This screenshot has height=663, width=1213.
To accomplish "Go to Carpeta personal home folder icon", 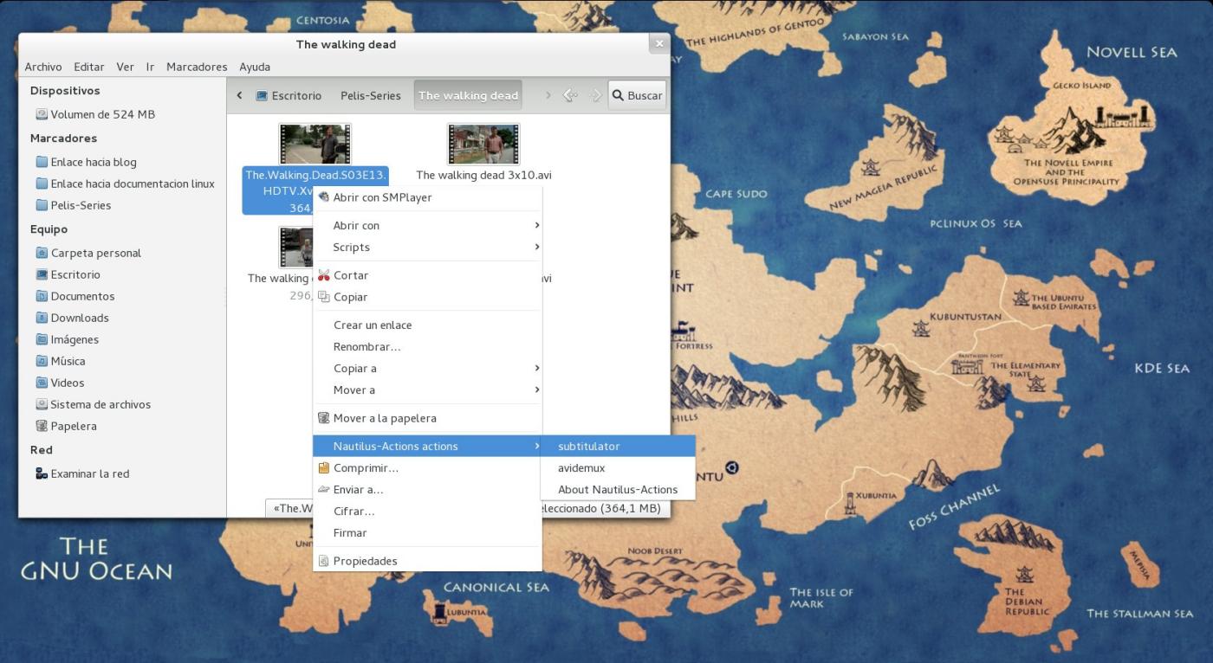I will point(42,253).
